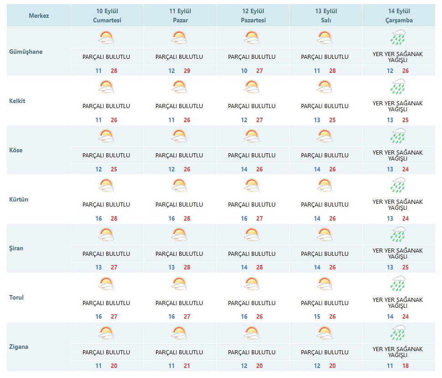Click the Kürtün center name

click(x=19, y=199)
